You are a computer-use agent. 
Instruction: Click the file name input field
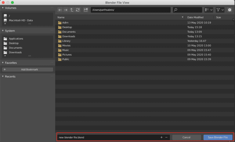107,137
